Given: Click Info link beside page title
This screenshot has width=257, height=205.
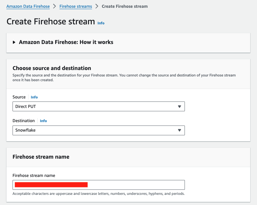Looking at the screenshot, I should (101, 23).
